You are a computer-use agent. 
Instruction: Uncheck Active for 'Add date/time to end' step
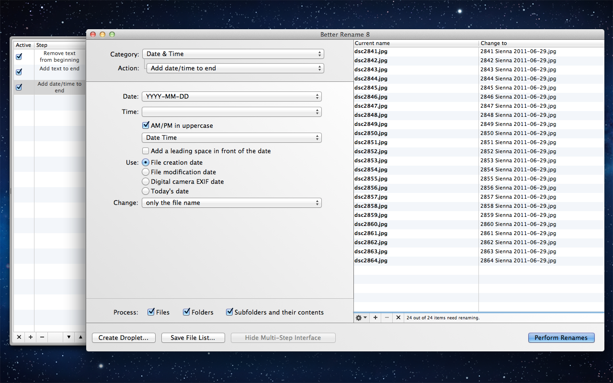19,87
